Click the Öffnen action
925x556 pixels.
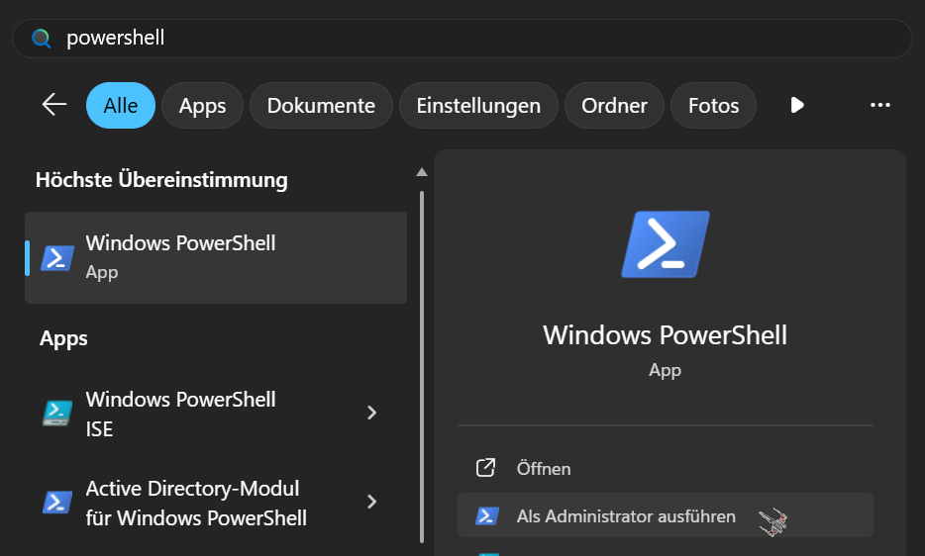click(665, 468)
